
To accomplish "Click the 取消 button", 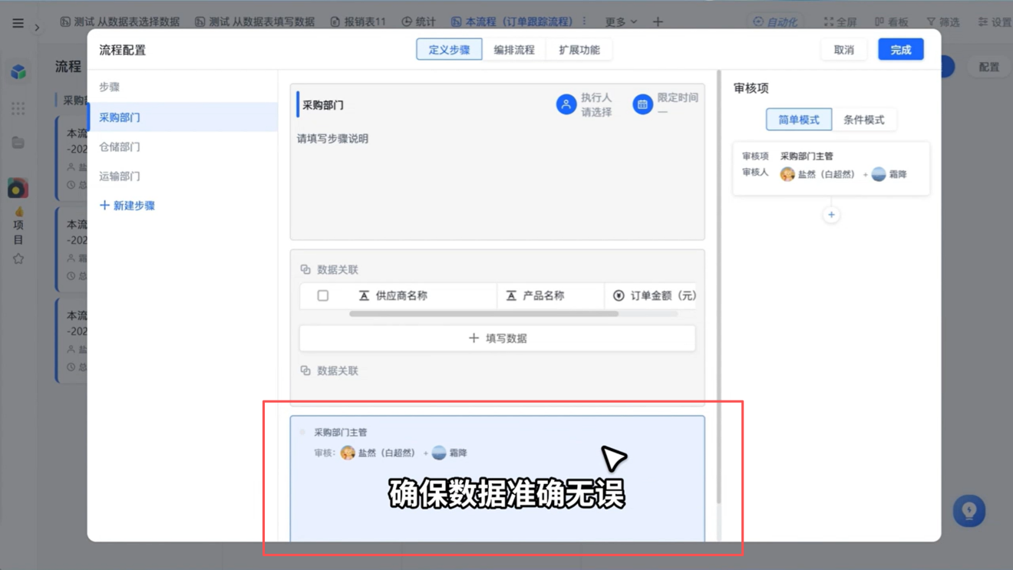I will (x=844, y=50).
